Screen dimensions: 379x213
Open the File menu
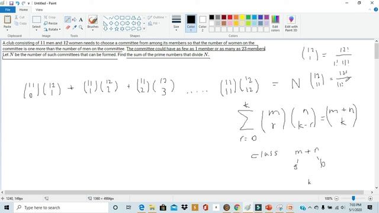8,9
